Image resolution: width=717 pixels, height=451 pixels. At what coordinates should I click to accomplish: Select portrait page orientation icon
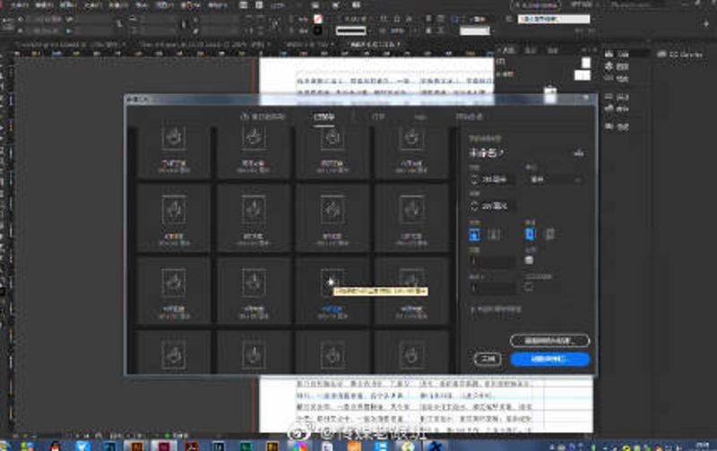click(475, 234)
